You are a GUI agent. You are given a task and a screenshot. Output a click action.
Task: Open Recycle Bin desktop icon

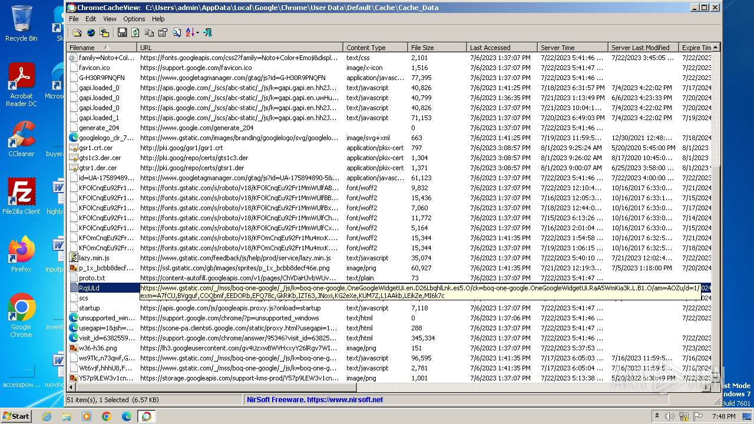point(21,24)
